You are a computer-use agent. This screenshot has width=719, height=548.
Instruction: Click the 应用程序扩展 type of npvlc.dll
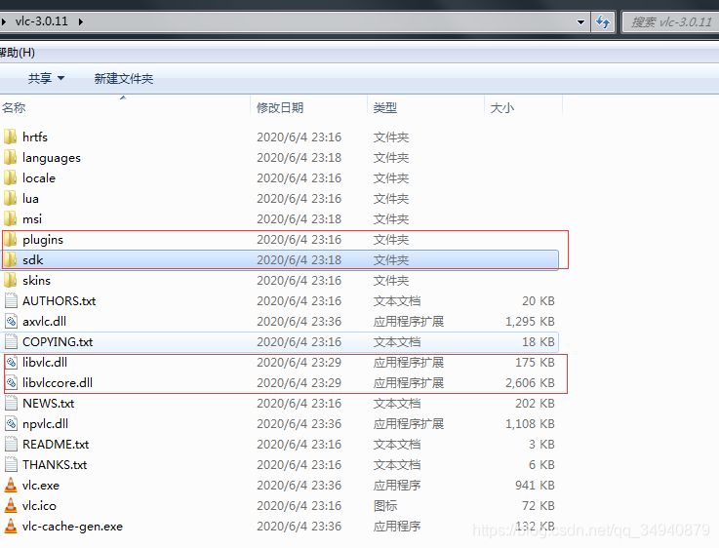409,424
